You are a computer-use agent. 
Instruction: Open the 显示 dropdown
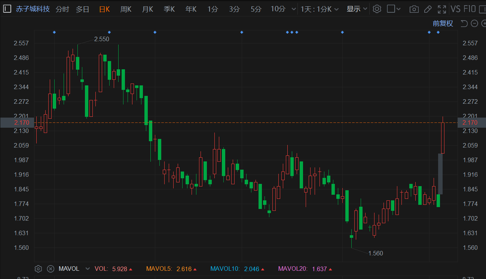click(357, 9)
